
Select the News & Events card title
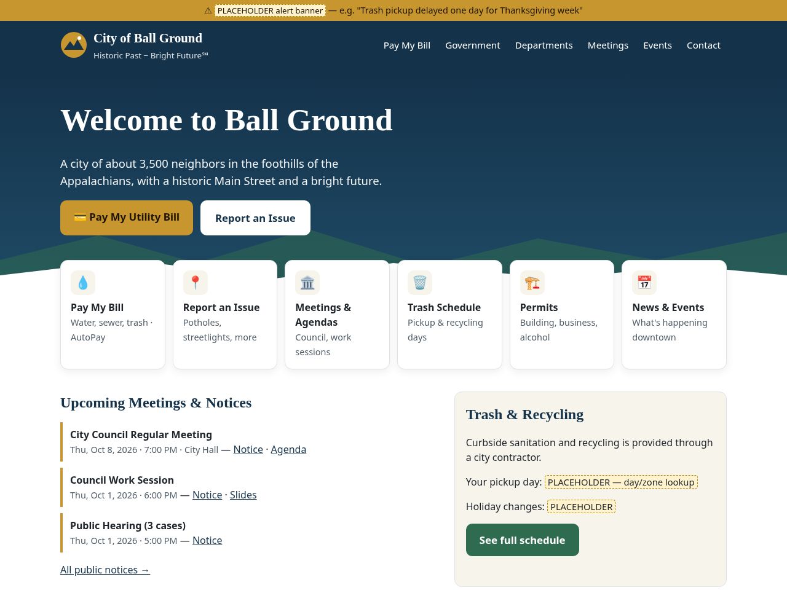pos(668,307)
